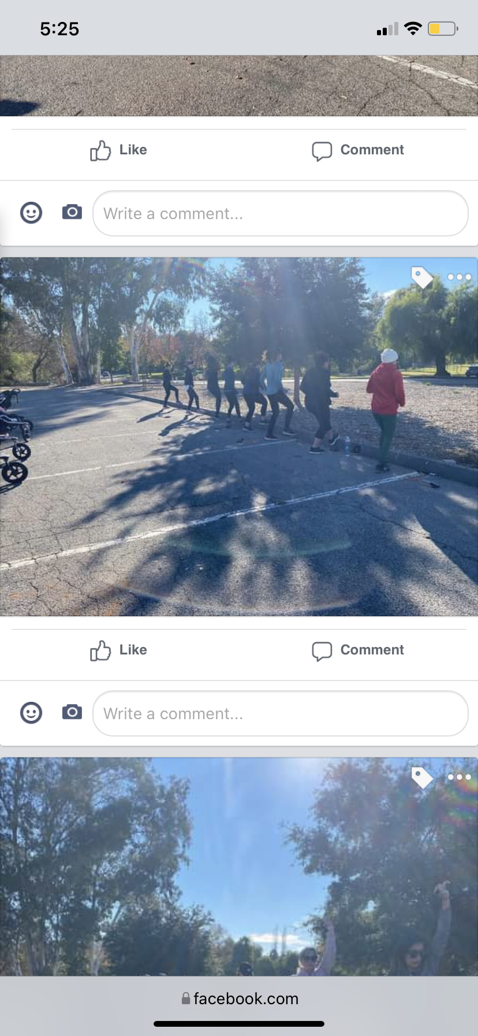Open emoji picker in second comment row

[x=31, y=713]
